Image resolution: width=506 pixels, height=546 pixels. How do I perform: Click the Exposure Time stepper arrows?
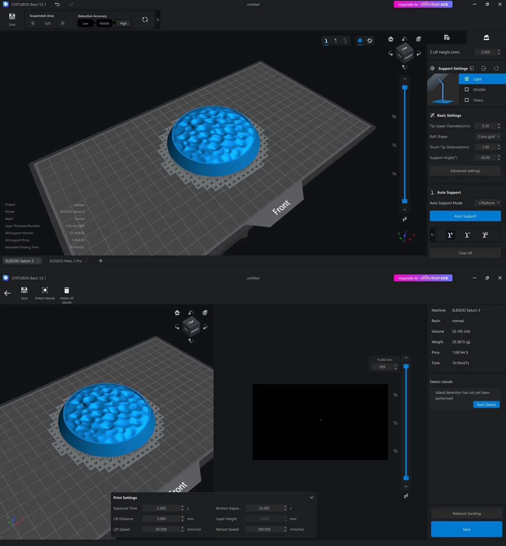tap(182, 508)
